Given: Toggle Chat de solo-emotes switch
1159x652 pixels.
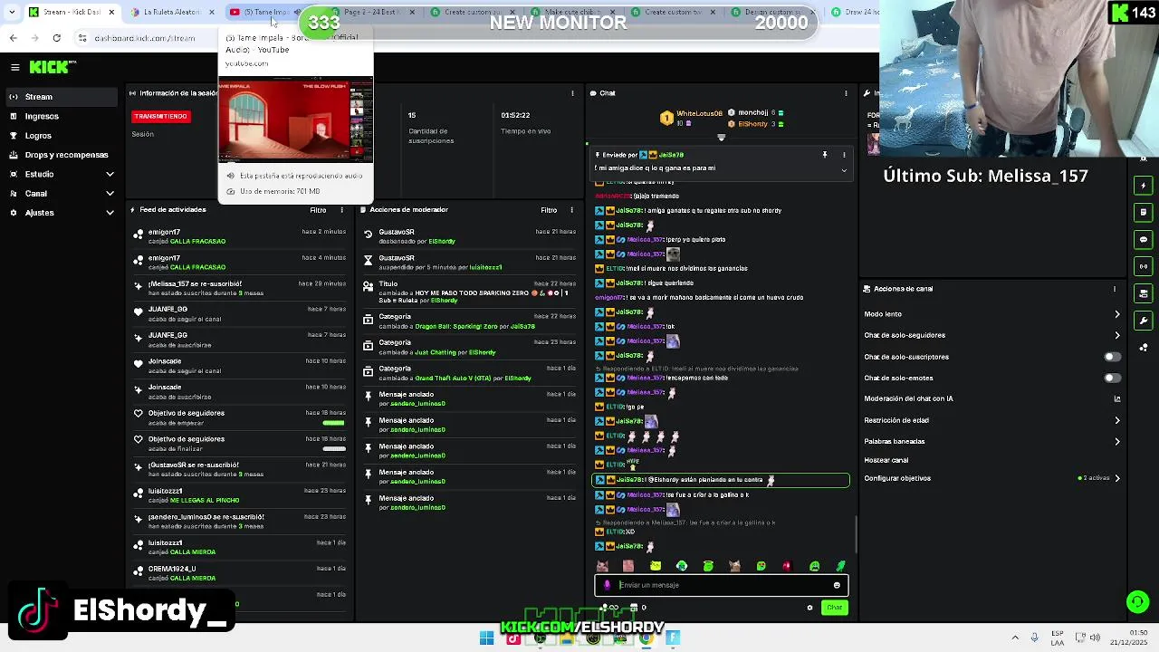Looking at the screenshot, I should (x=1112, y=378).
